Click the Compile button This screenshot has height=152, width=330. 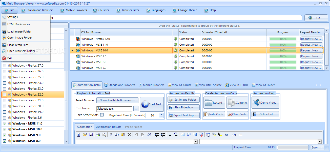(x=237, y=103)
